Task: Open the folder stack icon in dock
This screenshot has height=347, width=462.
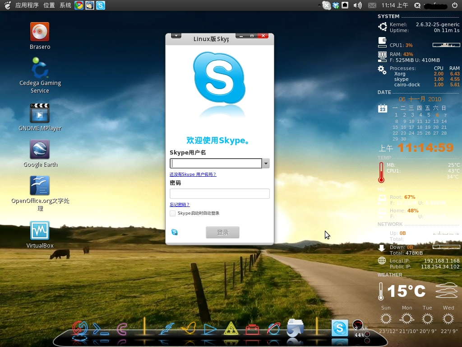Action: point(295,328)
